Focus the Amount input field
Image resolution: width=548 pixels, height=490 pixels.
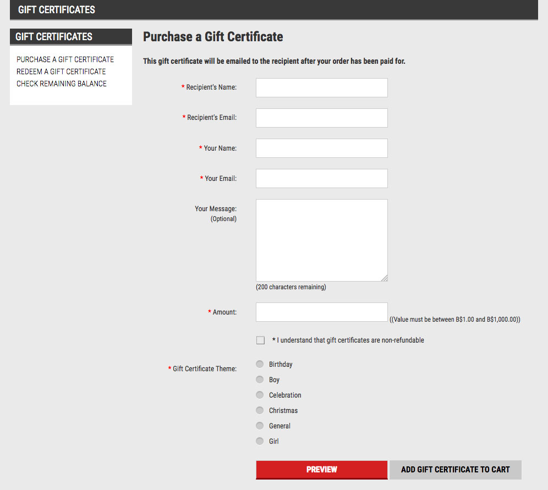(321, 312)
